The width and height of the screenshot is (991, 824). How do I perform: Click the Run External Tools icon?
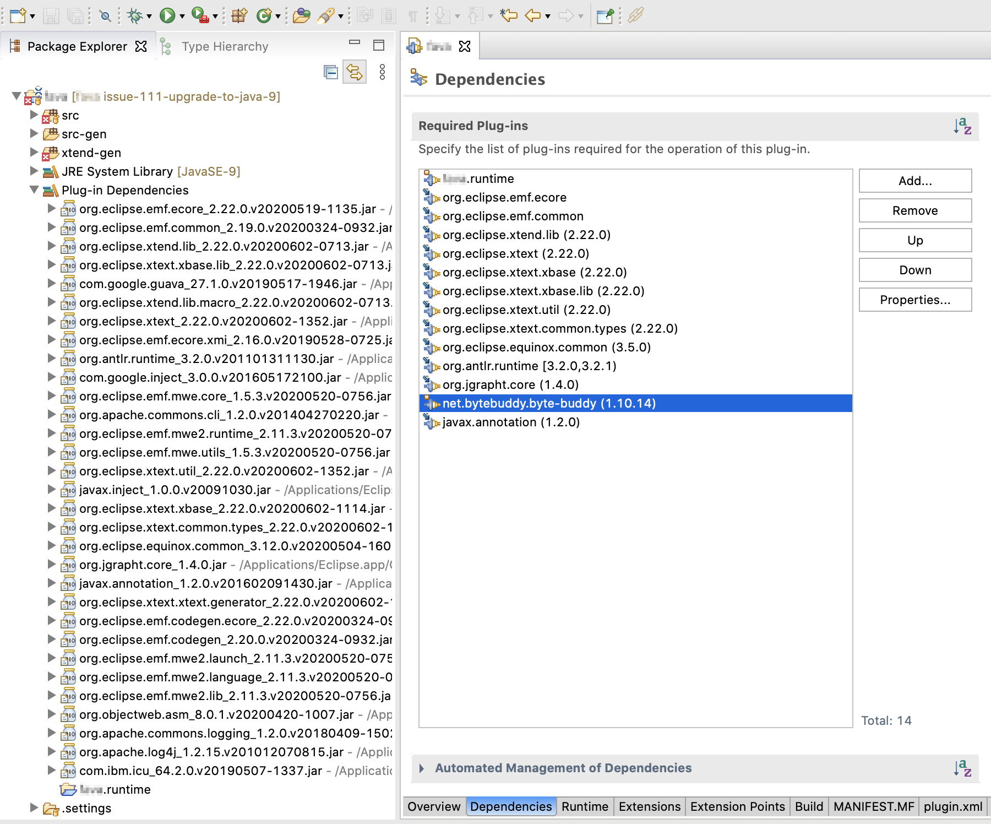pos(200,15)
